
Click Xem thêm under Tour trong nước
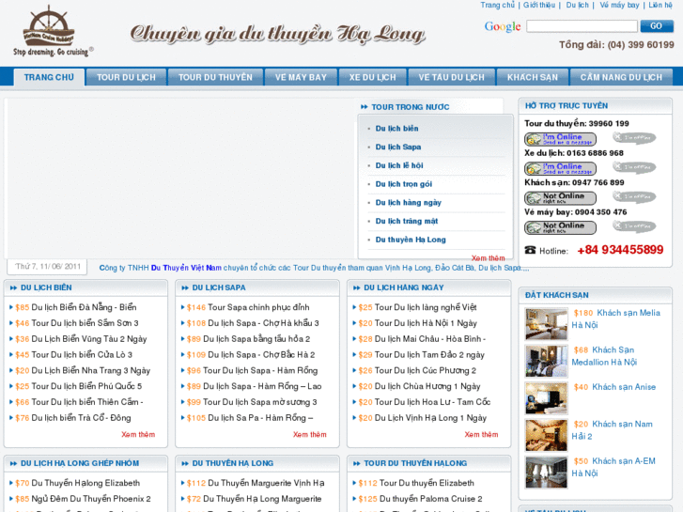[488, 258]
